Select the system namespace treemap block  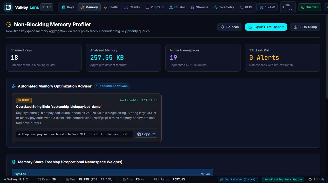coord(112,173)
